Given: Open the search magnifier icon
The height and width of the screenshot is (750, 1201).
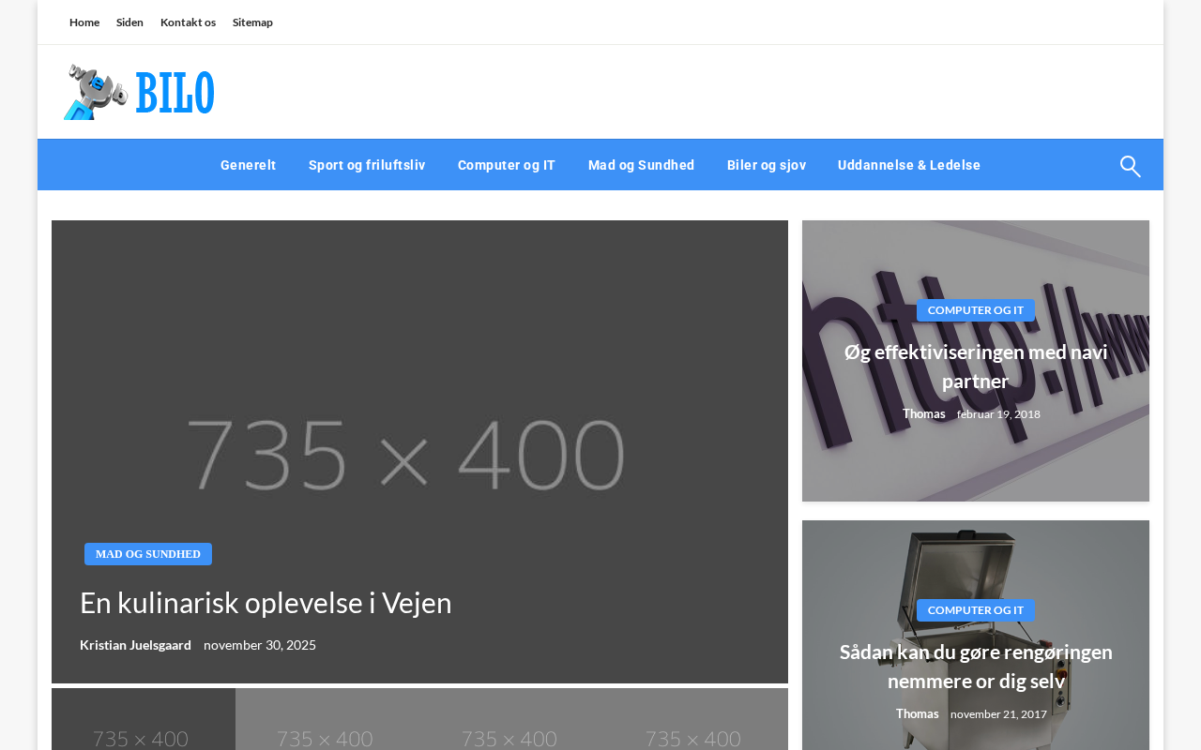Looking at the screenshot, I should tap(1131, 166).
